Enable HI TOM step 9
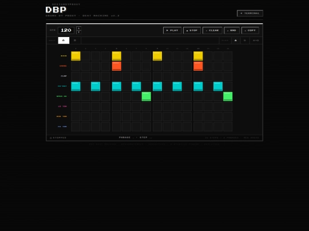309x231 pixels. point(157,127)
